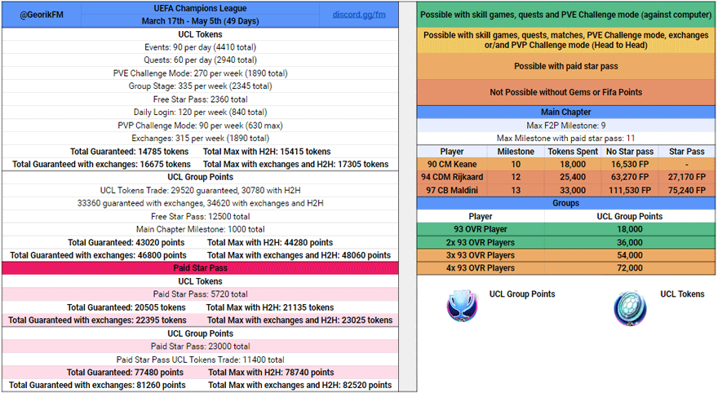Click the UCL Tokens ball icon
The image size is (718, 393).
(x=631, y=308)
